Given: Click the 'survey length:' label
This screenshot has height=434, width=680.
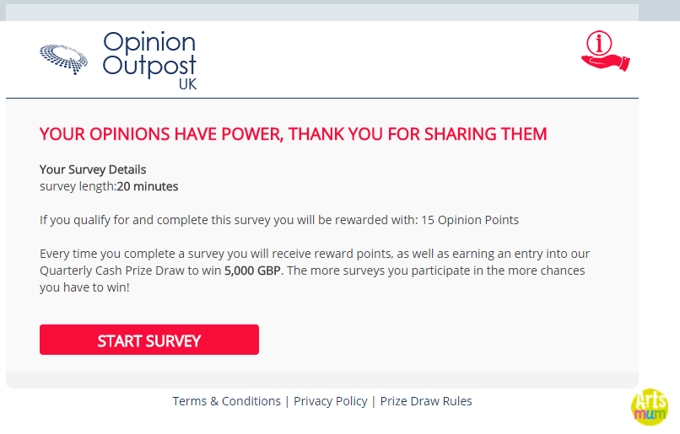Looking at the screenshot, I should (78, 186).
